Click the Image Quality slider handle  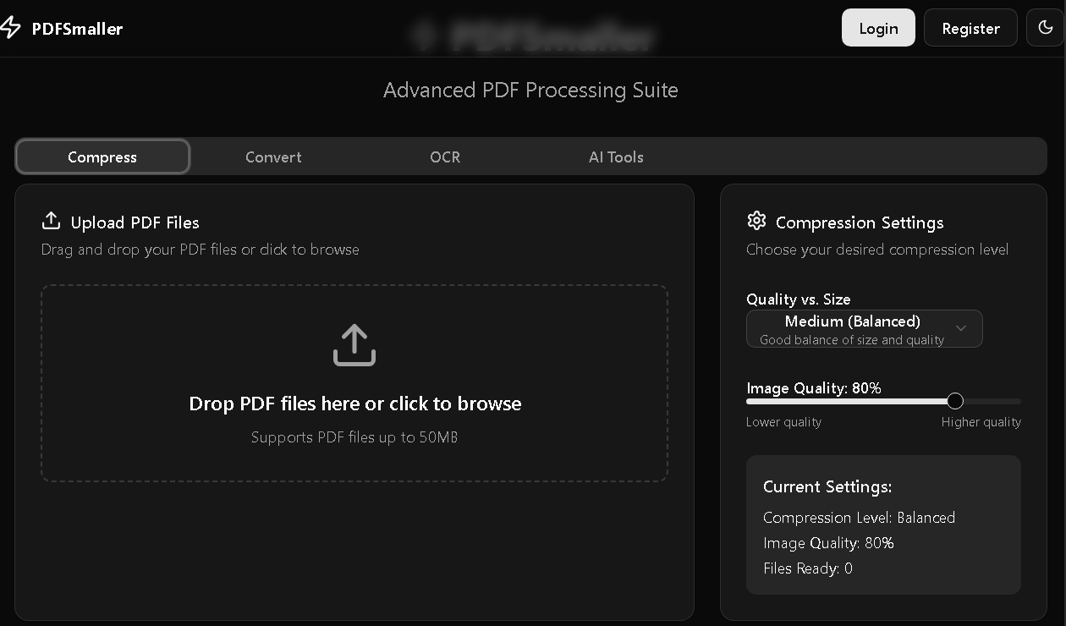coord(955,401)
